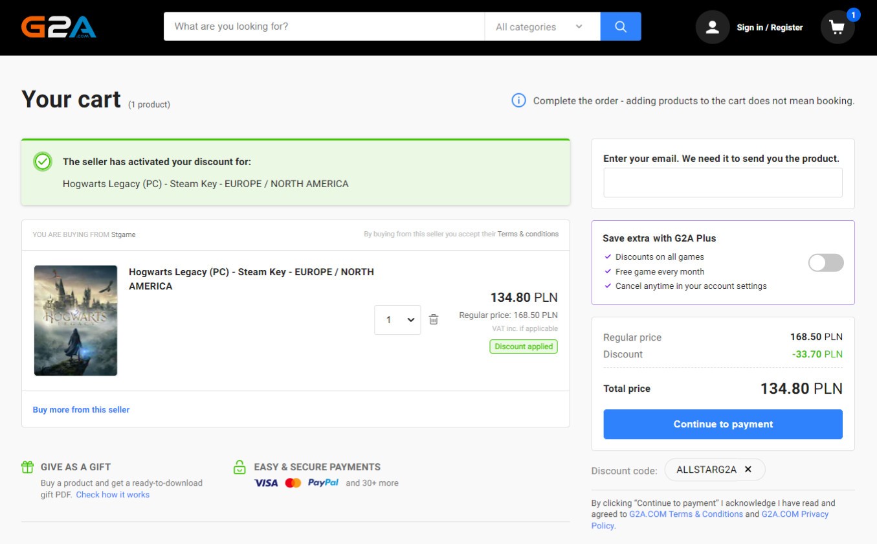Viewport: 877px width, 544px height.
Task: Click the Mastercard payment logo
Action: pos(293,483)
